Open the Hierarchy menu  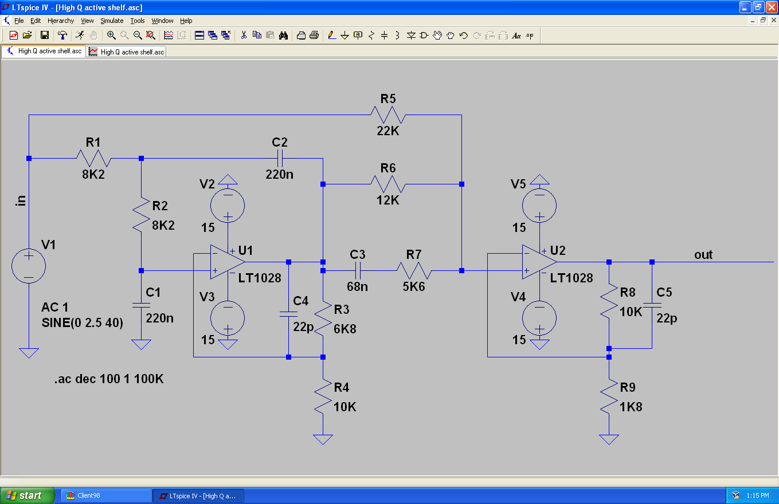click(61, 21)
